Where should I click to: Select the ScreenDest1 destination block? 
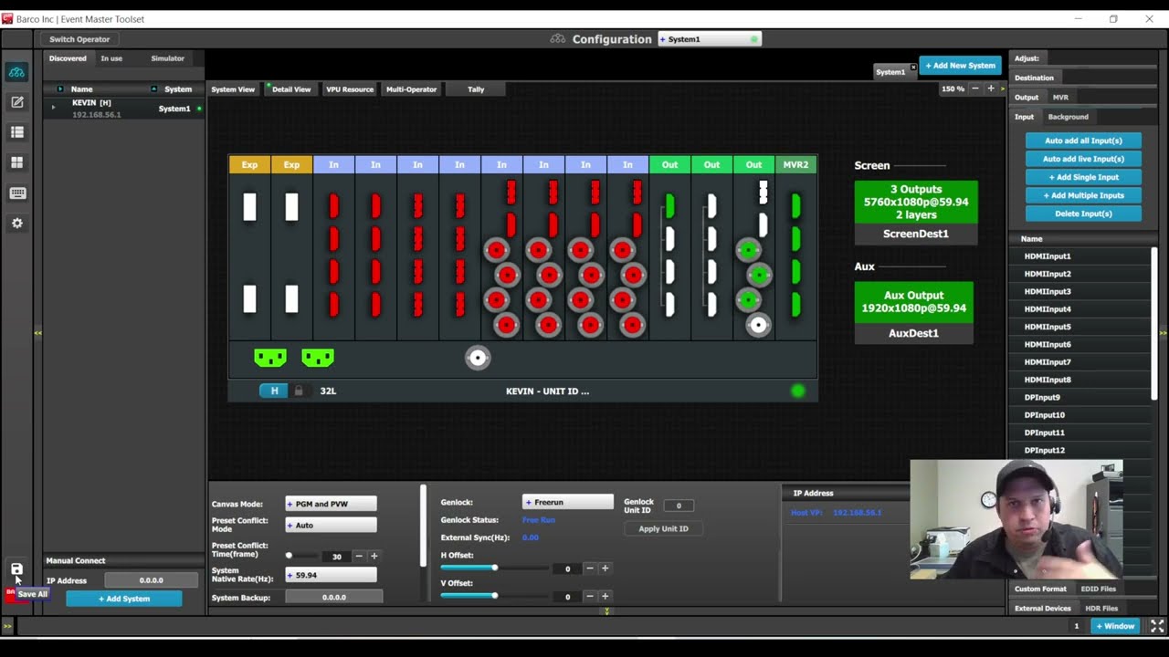[x=916, y=213]
